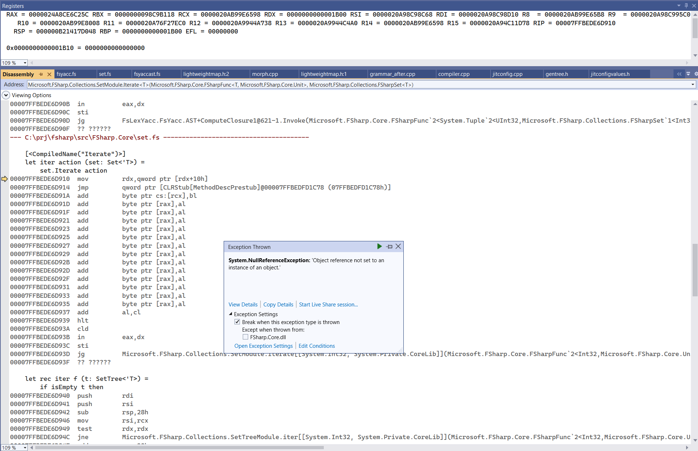Click the View Details link
The image size is (698, 451).
point(243,305)
